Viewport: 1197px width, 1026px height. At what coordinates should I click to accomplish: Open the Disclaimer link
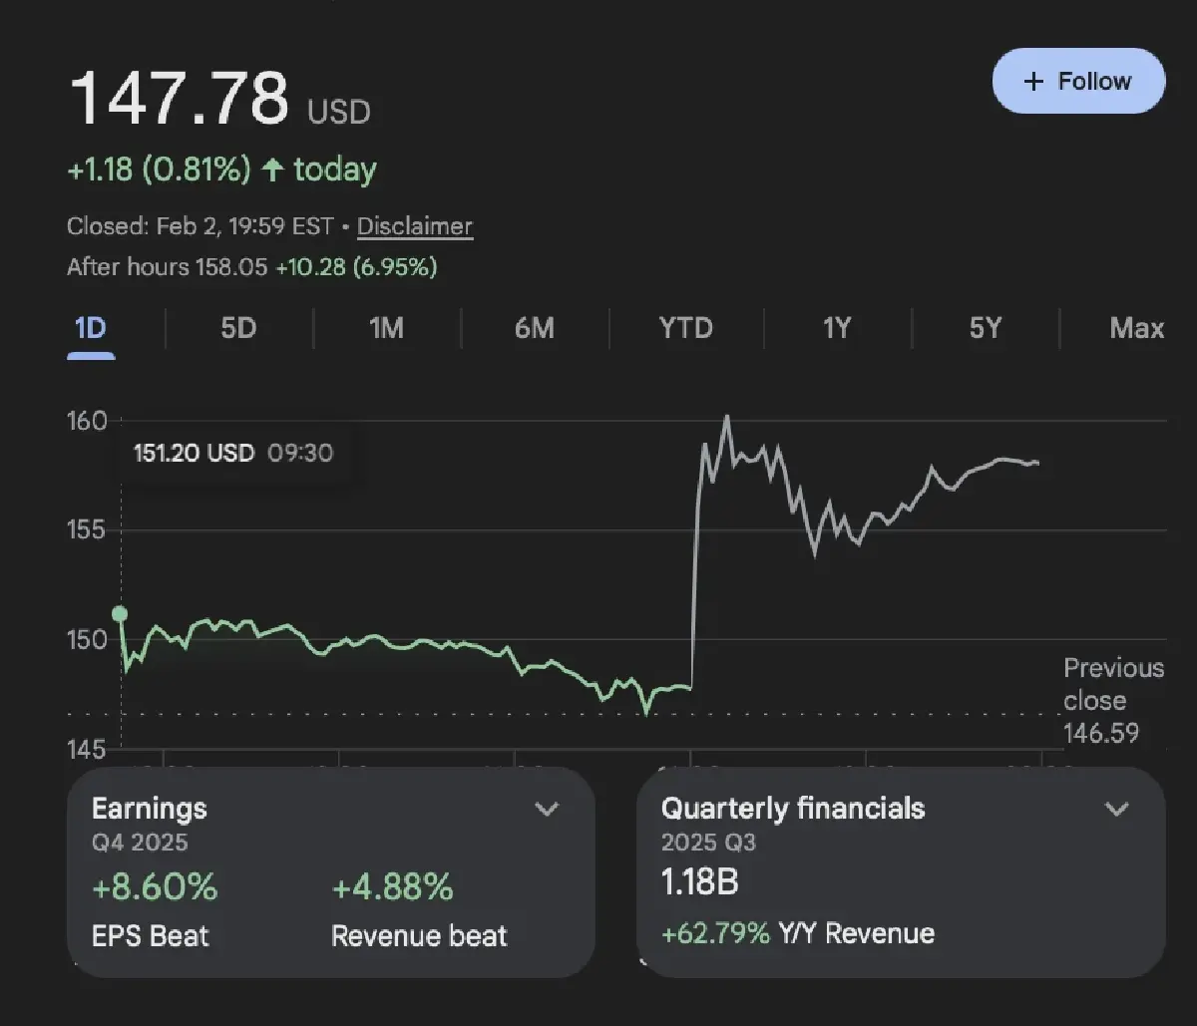click(415, 226)
